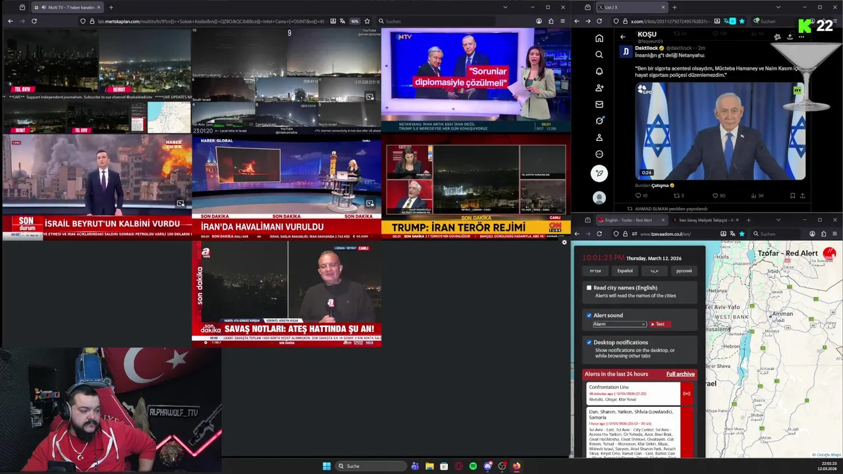Repost the Daktilock post

coord(676,196)
